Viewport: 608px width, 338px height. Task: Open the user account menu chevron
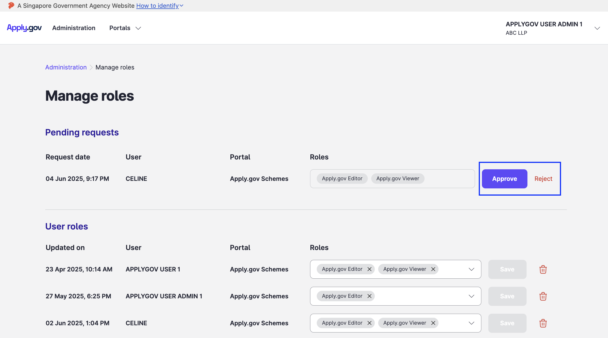click(597, 28)
